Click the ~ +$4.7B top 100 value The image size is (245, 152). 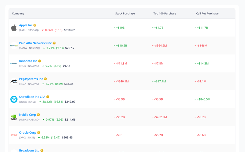[x=158, y=28]
